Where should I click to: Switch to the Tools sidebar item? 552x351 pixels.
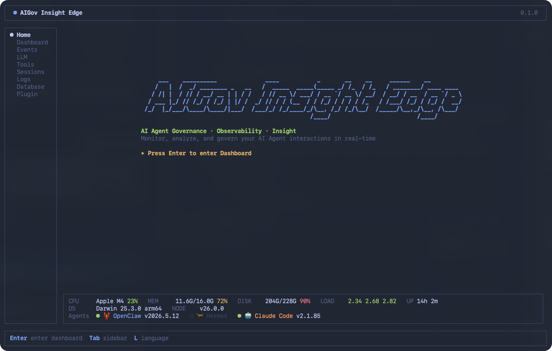pyautogui.click(x=25, y=65)
